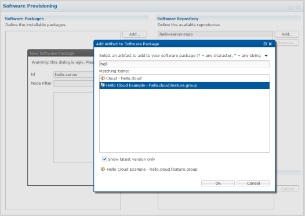Click the Id field in New Software Package dialog

[74, 74]
